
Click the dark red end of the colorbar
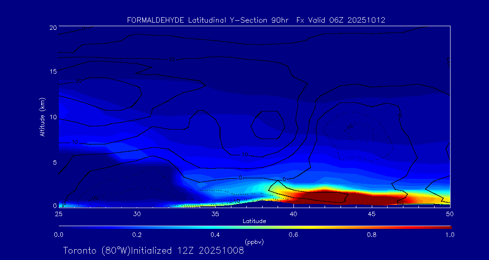tap(446, 226)
